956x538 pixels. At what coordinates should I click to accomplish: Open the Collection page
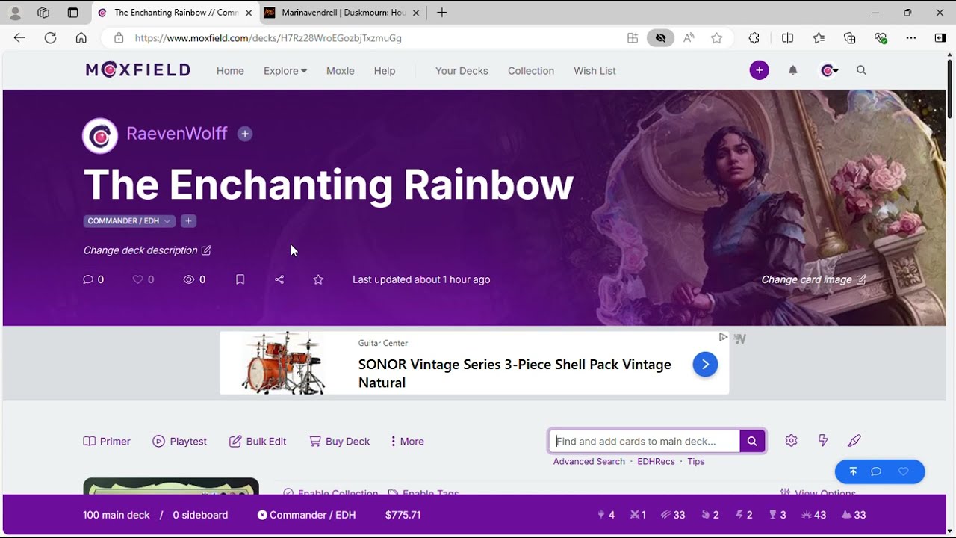point(531,71)
